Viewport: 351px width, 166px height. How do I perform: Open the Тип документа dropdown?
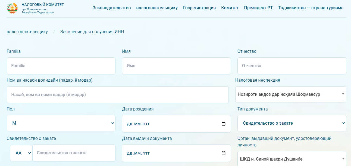292,123
